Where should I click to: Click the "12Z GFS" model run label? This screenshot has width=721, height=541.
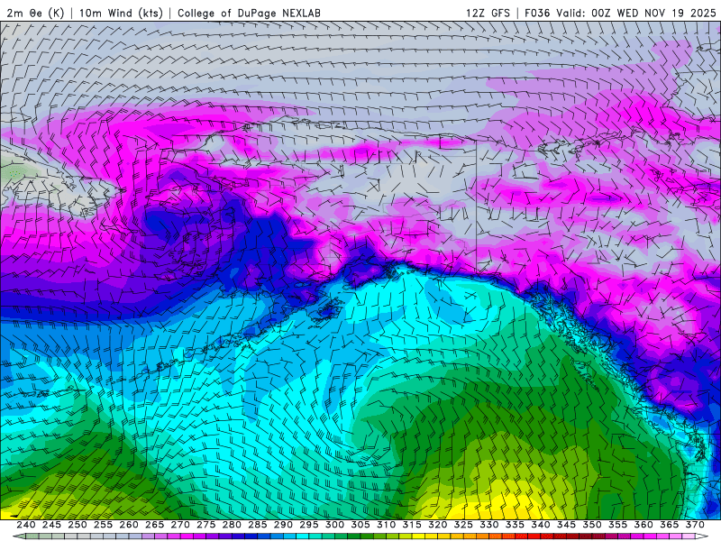[x=488, y=13]
